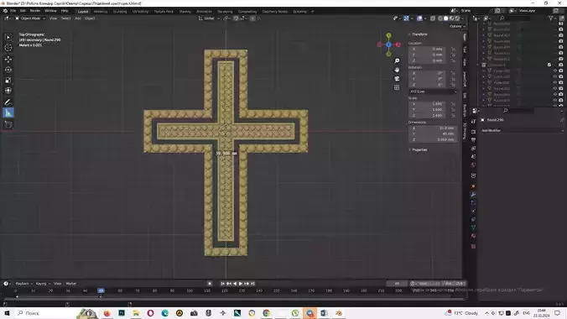Click the Blender logo menu icon
This screenshot has height=319, width=567.
click(5, 11)
